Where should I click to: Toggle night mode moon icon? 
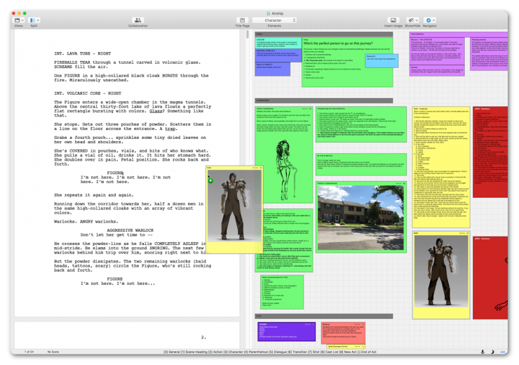click(492, 352)
